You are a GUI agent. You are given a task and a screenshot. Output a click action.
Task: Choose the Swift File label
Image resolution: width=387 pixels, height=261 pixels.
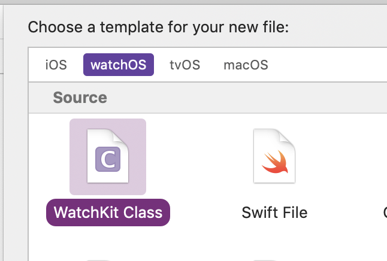tap(274, 213)
